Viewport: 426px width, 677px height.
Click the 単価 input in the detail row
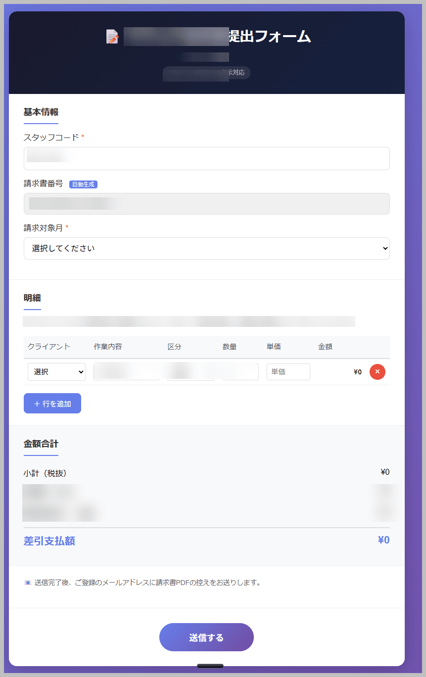(288, 371)
